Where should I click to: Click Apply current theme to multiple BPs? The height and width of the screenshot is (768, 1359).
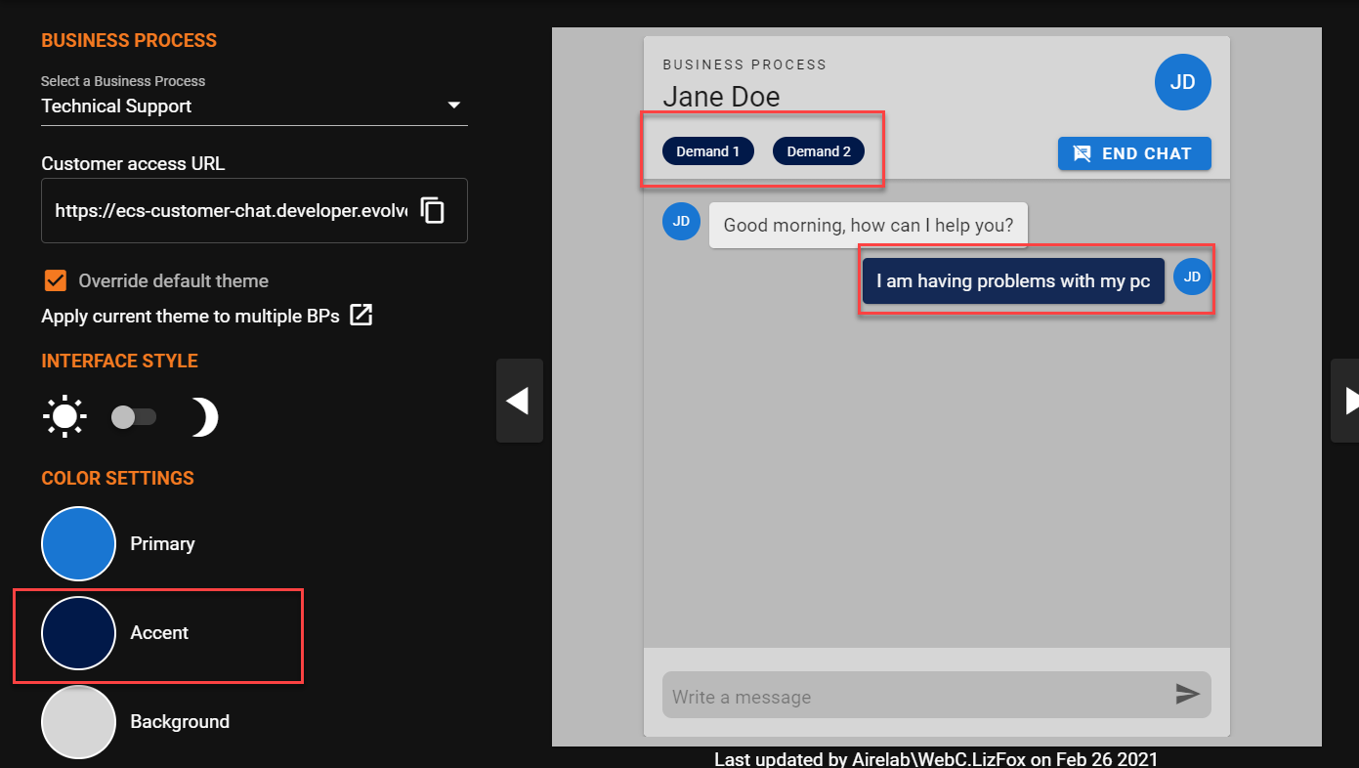pyautogui.click(x=191, y=316)
